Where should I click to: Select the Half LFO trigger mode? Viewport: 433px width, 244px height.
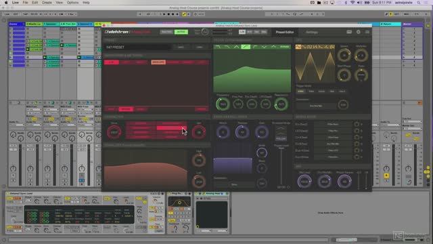342,91
